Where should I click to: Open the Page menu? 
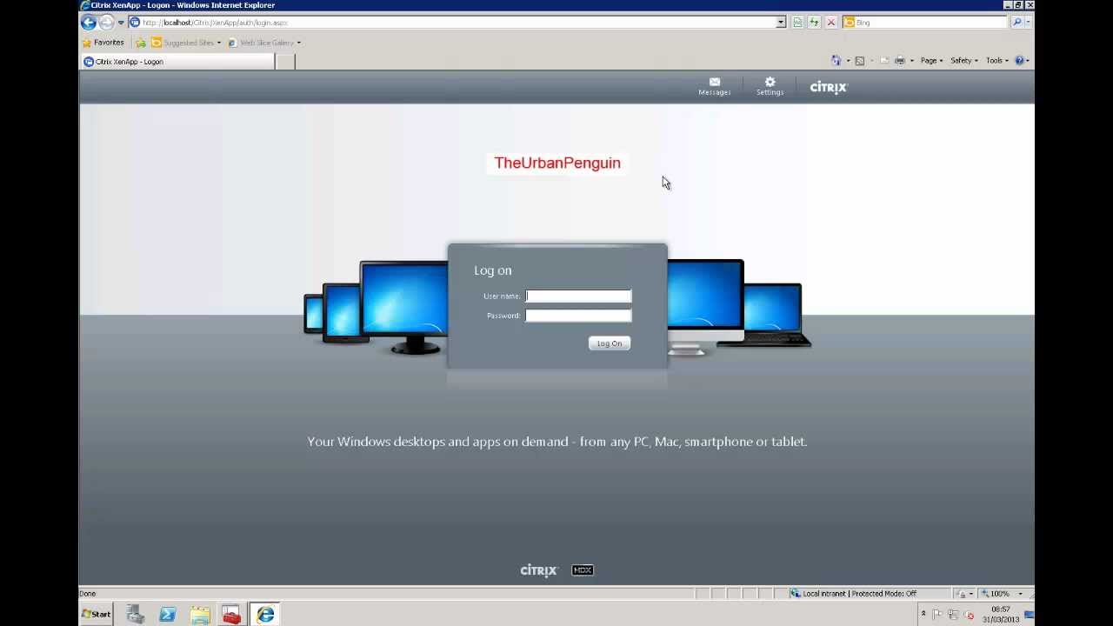click(x=931, y=61)
